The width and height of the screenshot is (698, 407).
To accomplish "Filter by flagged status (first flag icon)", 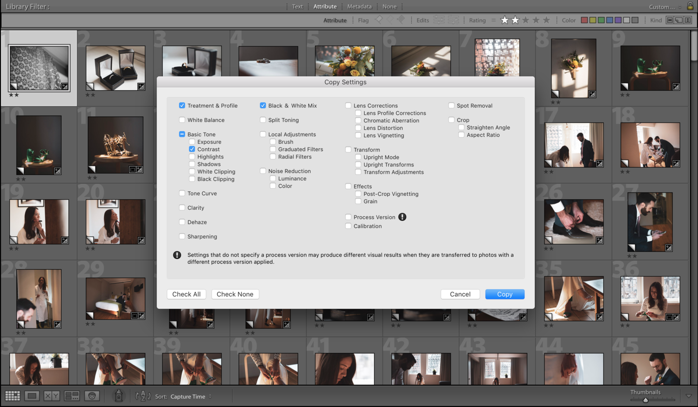I will 379,20.
